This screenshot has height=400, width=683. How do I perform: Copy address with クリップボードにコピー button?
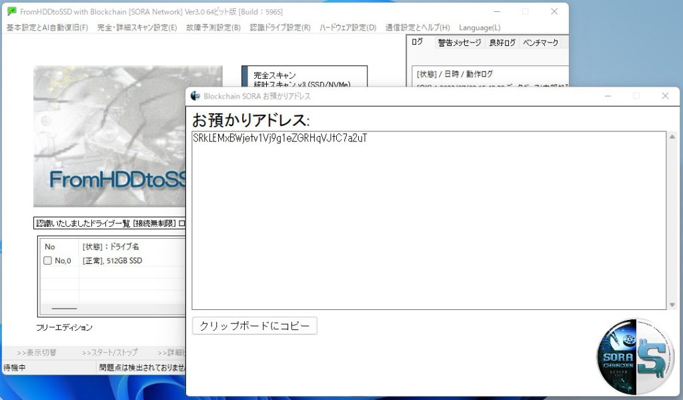254,325
